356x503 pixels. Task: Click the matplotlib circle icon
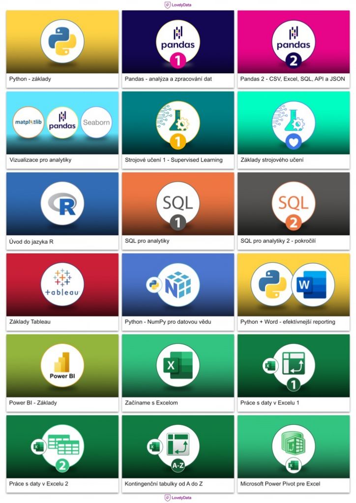click(28, 122)
